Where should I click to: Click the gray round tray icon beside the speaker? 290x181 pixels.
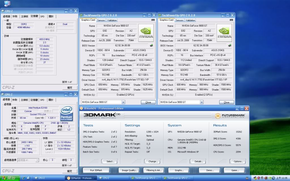(262, 178)
